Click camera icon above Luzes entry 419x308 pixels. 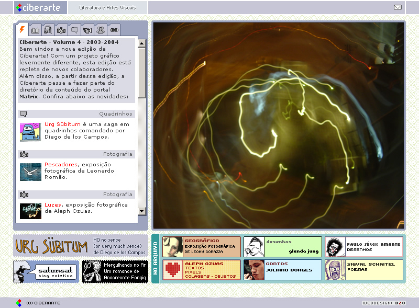coord(24,195)
